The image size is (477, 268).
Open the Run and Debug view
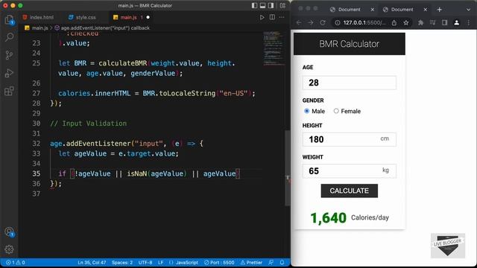point(9,73)
